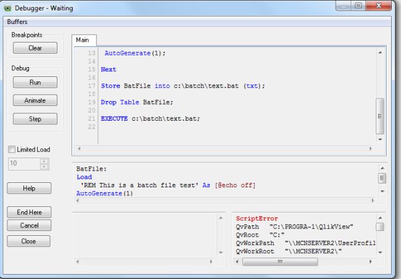Set breakpoint on line number 17

(91, 86)
